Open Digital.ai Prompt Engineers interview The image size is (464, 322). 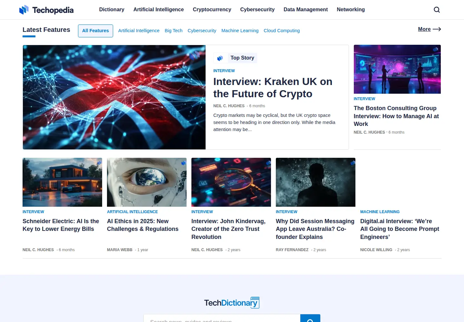[x=400, y=229]
